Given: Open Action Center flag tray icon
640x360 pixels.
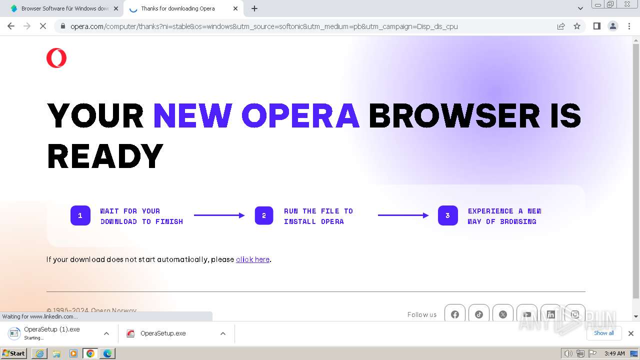Looking at the screenshot, I should coord(592,353).
